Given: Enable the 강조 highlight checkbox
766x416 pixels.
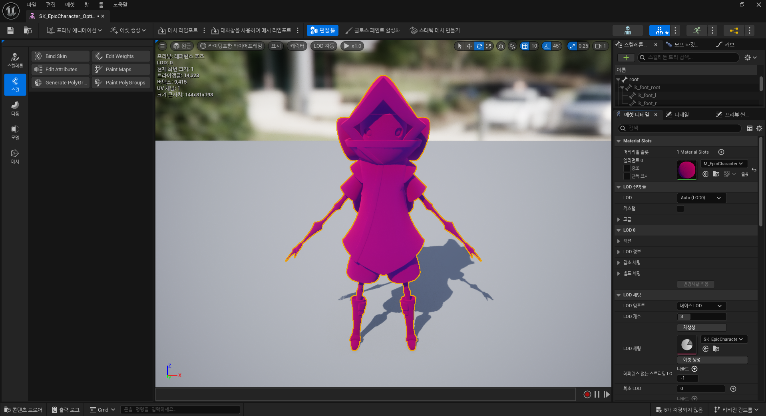Looking at the screenshot, I should (x=627, y=168).
